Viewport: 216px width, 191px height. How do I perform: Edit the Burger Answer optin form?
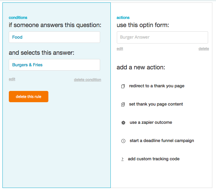tap(120, 49)
